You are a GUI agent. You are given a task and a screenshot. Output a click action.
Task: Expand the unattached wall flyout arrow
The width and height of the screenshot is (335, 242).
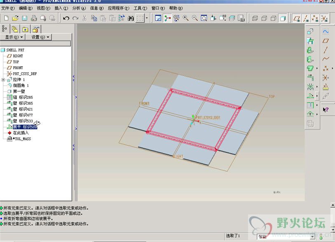pyautogui.click(x=317, y=68)
